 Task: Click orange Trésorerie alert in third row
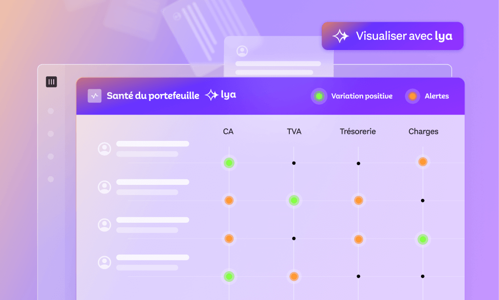click(x=358, y=239)
